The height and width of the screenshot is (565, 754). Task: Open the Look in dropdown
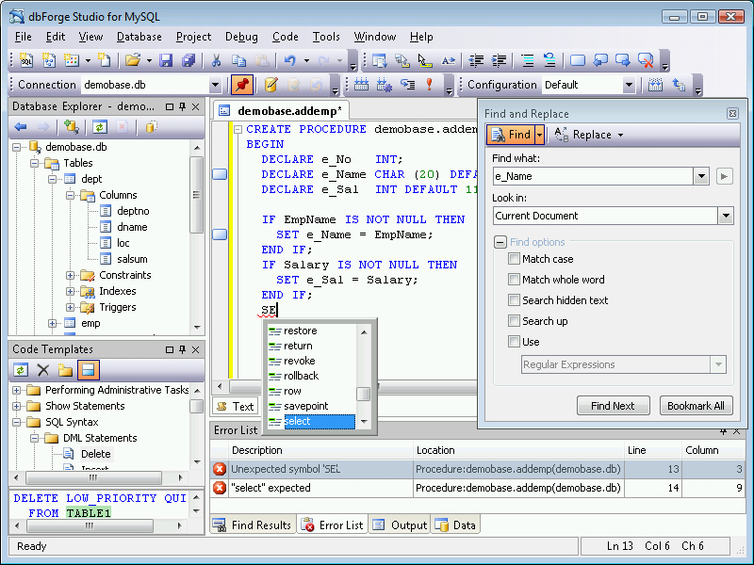726,216
